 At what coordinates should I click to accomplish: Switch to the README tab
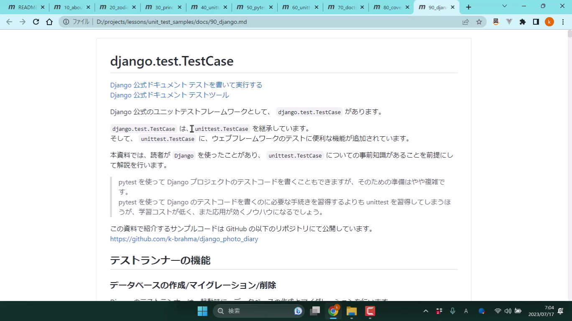click(24, 7)
